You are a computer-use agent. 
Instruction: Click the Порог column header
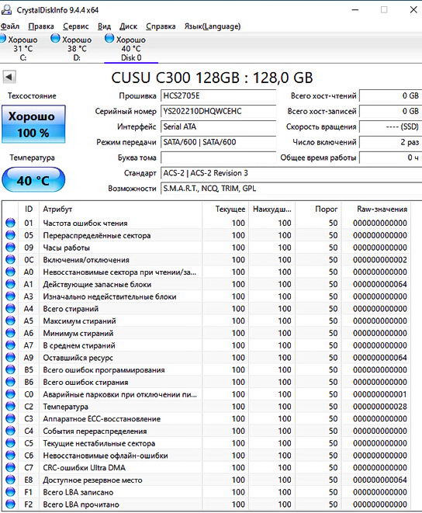[318, 209]
